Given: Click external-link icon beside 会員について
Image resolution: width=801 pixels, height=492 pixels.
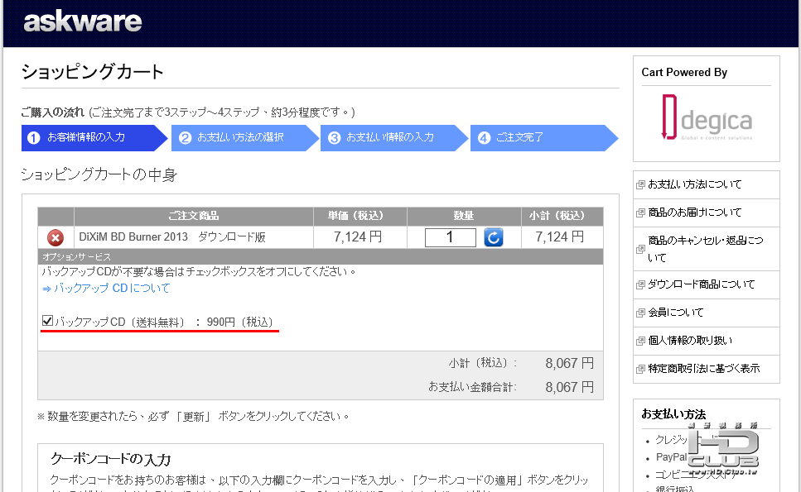Looking at the screenshot, I should pyautogui.click(x=640, y=313).
